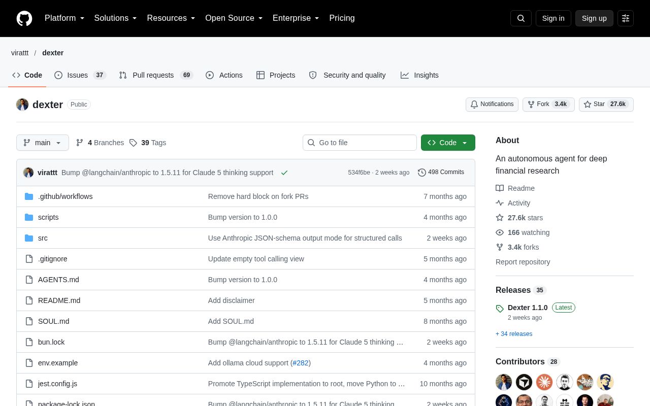650x406 pixels.
Task: Open the main branch selector dropdown
Action: [x=43, y=143]
